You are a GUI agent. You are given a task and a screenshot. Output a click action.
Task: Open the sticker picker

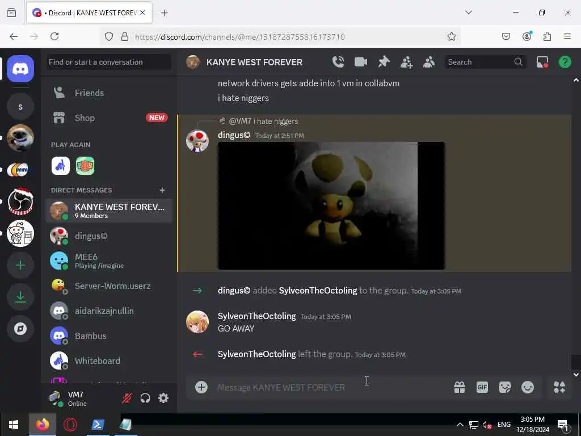click(x=504, y=387)
